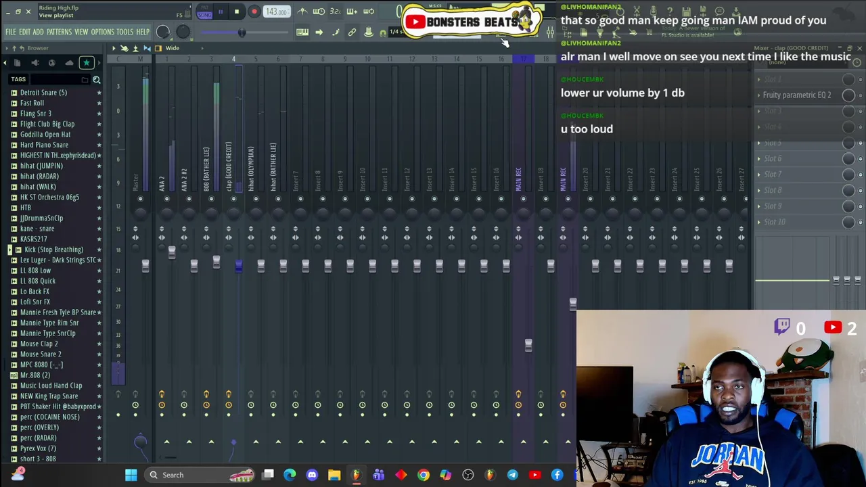The image size is (866, 487).
Task: Select the globe tab in Browser
Action: point(52,63)
